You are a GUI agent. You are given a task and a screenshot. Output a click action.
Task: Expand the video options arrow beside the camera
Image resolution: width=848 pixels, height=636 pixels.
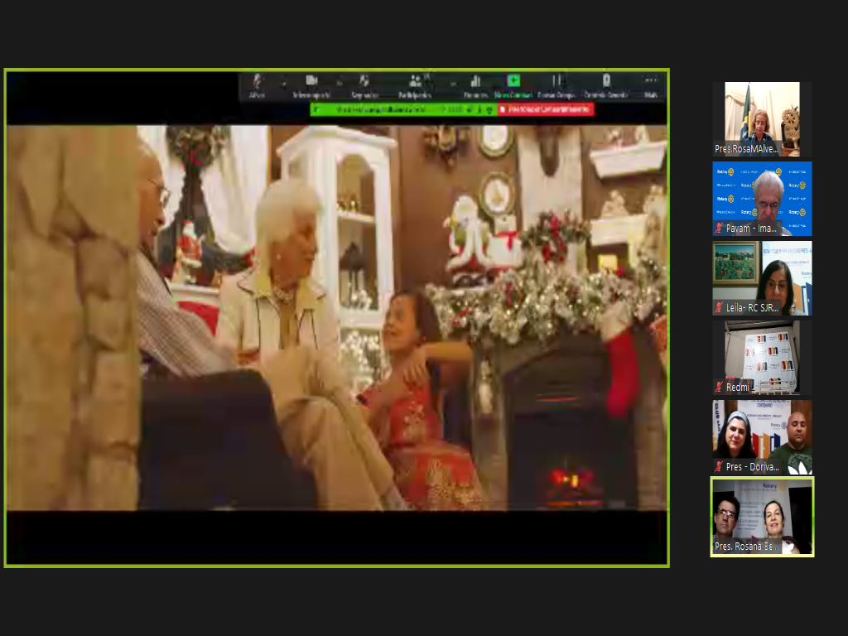click(339, 83)
